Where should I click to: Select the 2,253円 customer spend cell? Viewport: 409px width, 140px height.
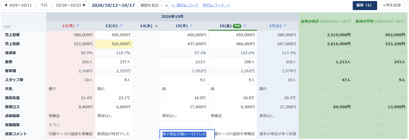click(114, 71)
